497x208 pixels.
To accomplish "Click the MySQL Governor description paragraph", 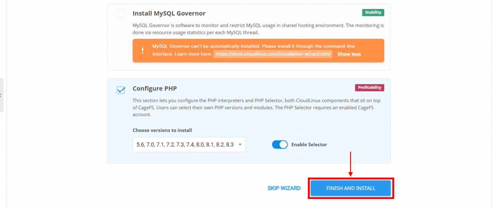I will [258, 29].
